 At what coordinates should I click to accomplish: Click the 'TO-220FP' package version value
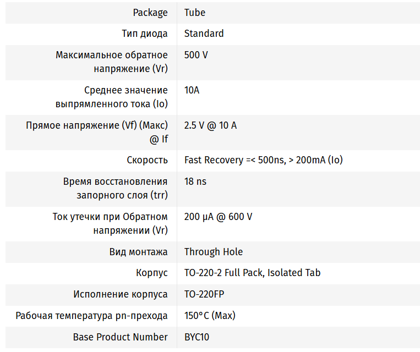click(x=204, y=294)
